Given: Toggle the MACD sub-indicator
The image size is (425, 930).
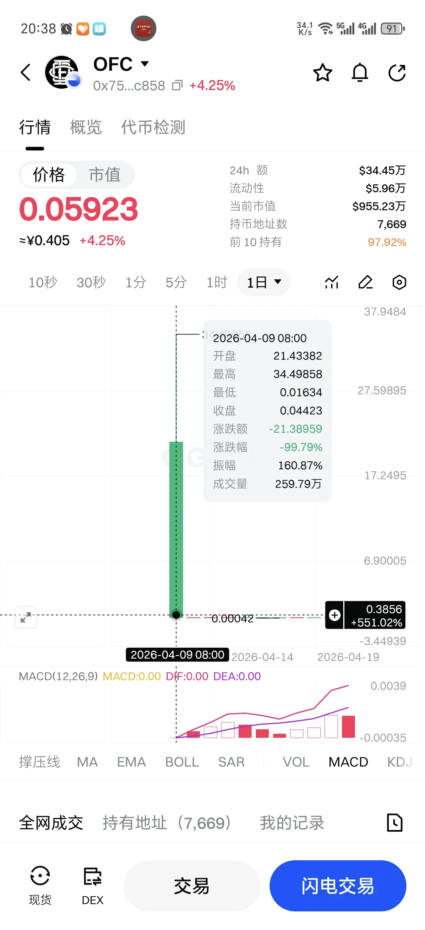Looking at the screenshot, I should (x=348, y=762).
